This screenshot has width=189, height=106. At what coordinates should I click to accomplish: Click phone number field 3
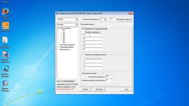(x=93, y=42)
